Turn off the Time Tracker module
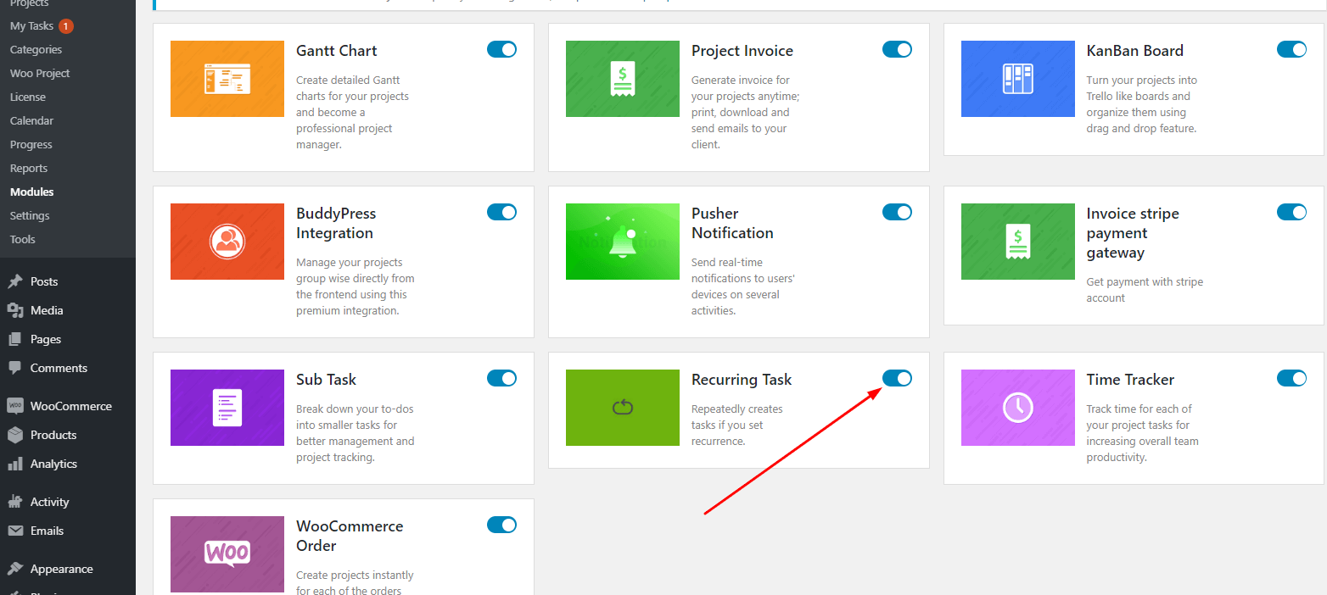This screenshot has height=595, width=1327. click(1291, 380)
